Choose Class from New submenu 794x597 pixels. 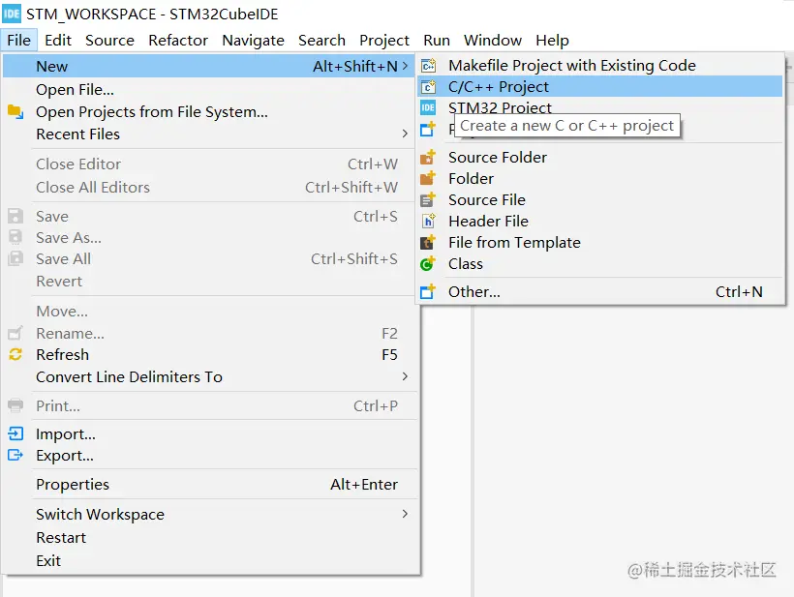click(x=600, y=263)
